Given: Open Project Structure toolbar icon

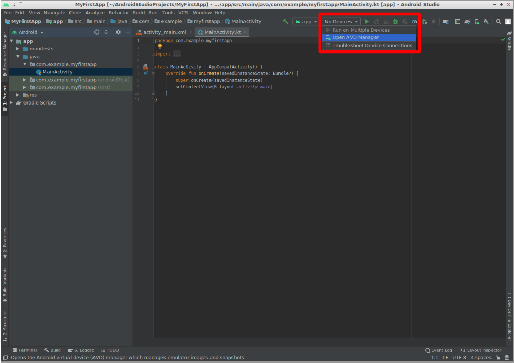Looking at the screenshot, I should point(446,21).
